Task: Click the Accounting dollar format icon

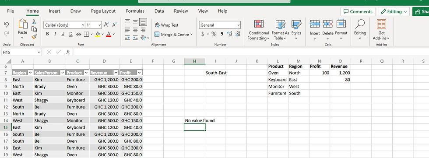Action: pos(203,34)
